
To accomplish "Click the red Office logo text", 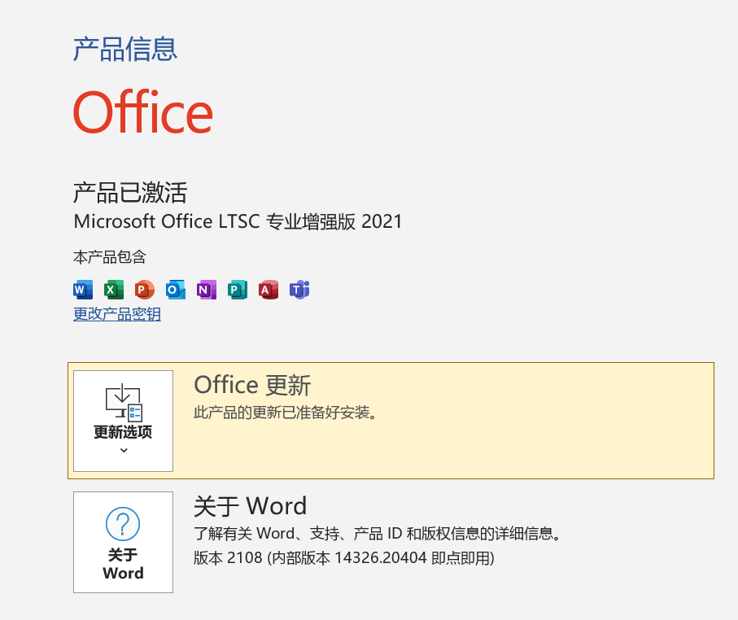I will click(143, 112).
